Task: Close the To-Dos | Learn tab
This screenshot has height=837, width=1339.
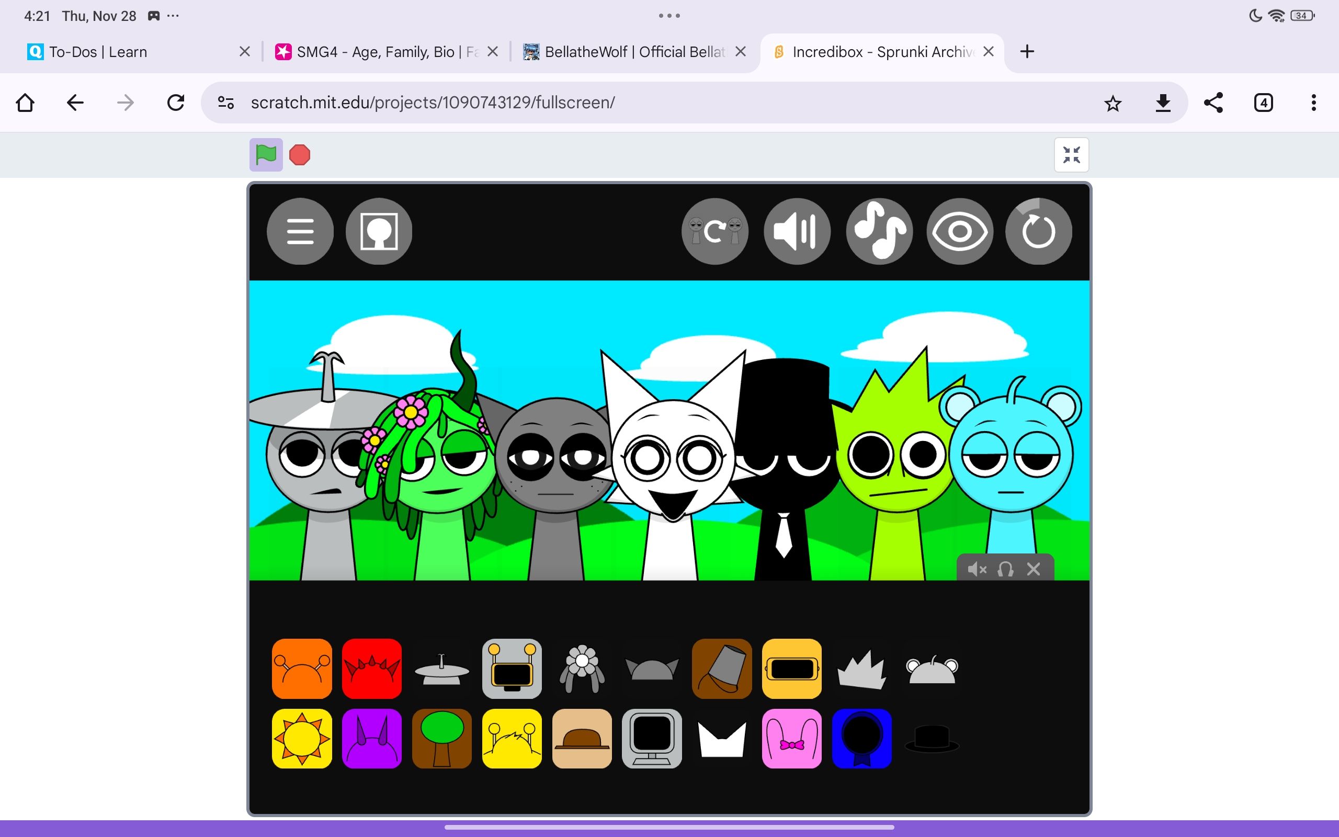Action: [245, 52]
